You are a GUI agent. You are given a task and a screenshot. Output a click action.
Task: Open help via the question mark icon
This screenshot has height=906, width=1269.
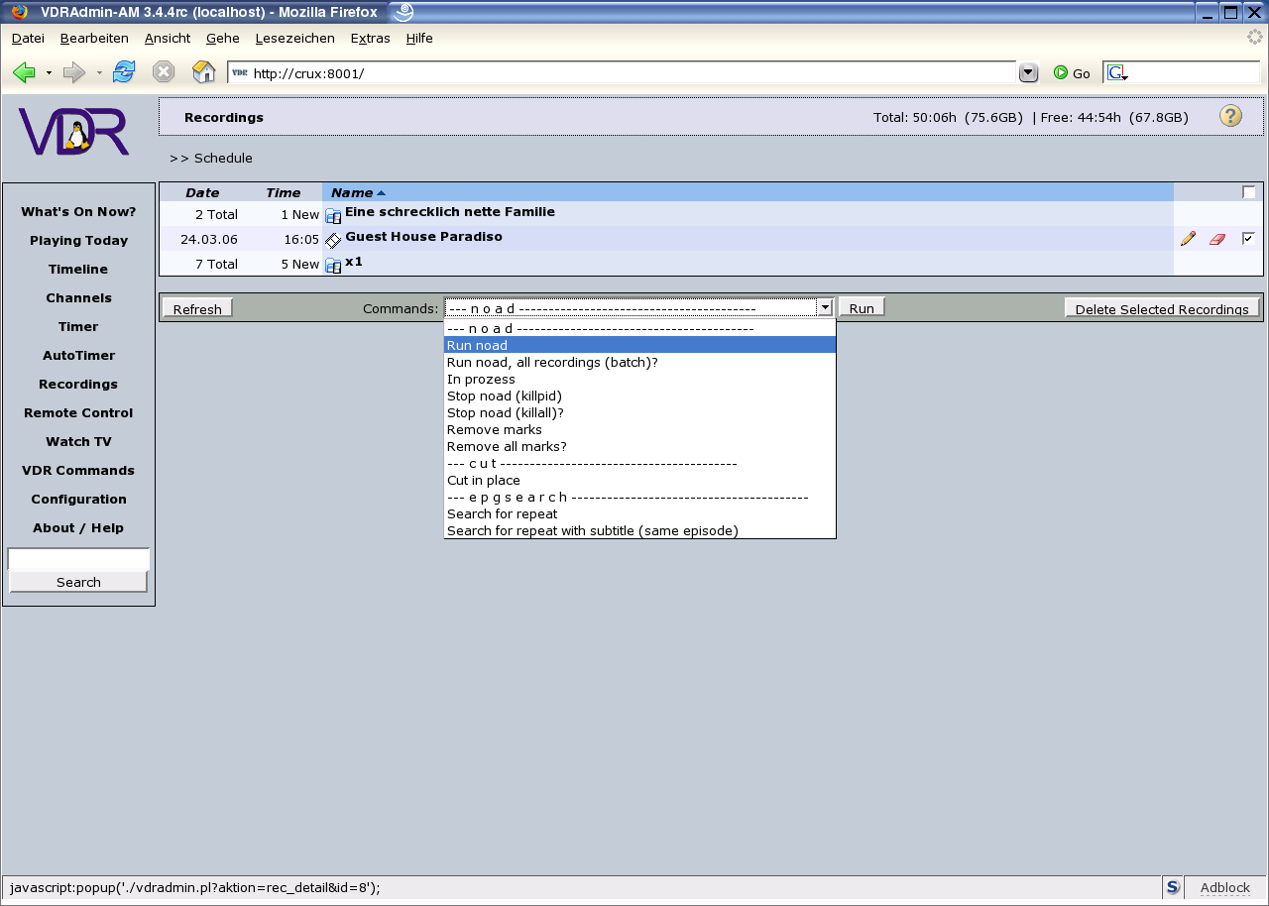(1230, 116)
